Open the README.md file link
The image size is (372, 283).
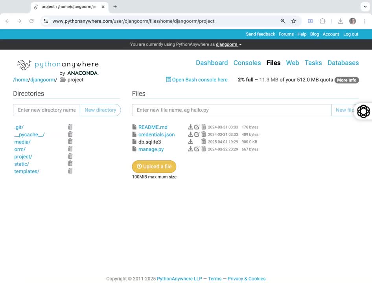pos(153,127)
